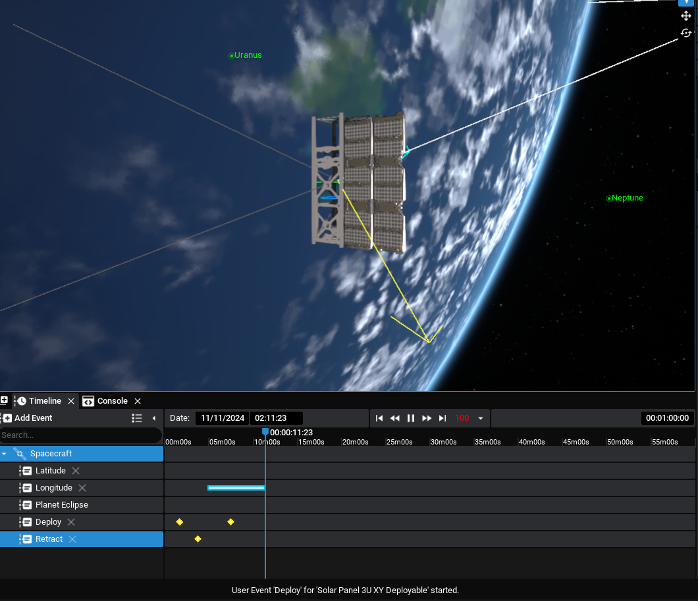
Task: Select the rotate/orbit gizmo icon in viewport
Action: [686, 33]
